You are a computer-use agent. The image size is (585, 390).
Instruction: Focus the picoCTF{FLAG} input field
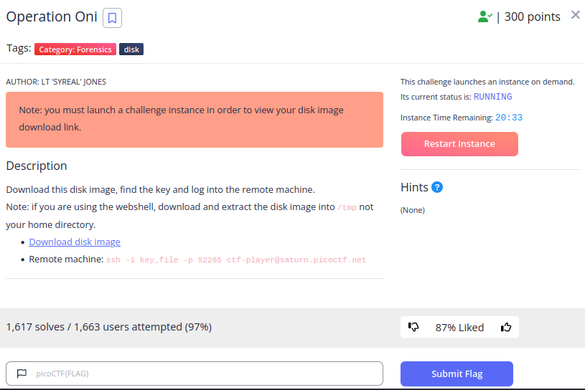point(195,374)
